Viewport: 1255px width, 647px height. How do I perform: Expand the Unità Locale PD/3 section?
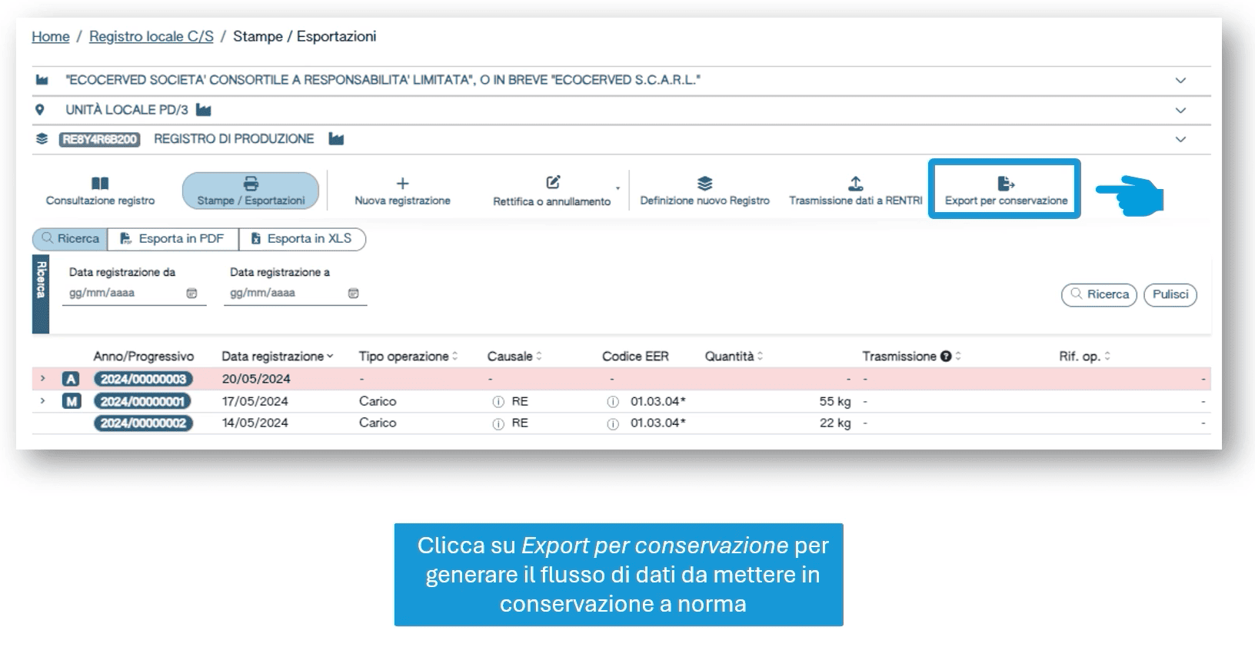[x=1180, y=111]
